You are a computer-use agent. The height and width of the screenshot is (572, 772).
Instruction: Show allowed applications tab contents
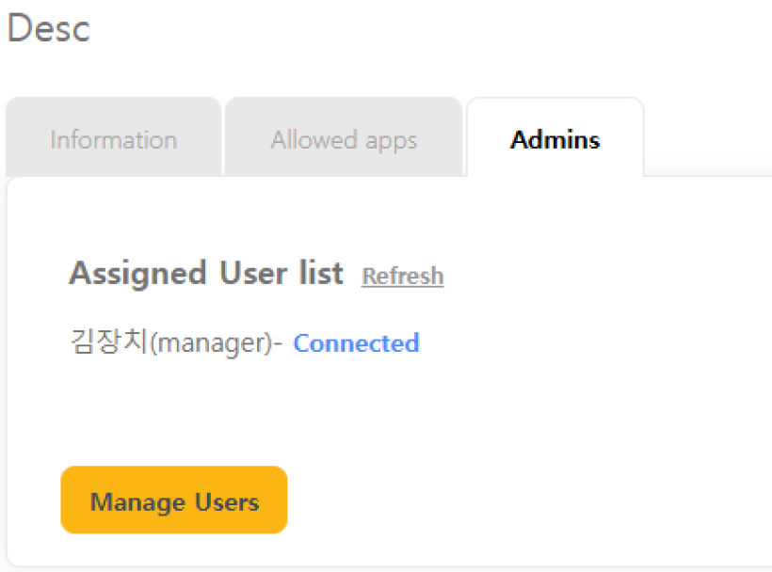(x=344, y=140)
